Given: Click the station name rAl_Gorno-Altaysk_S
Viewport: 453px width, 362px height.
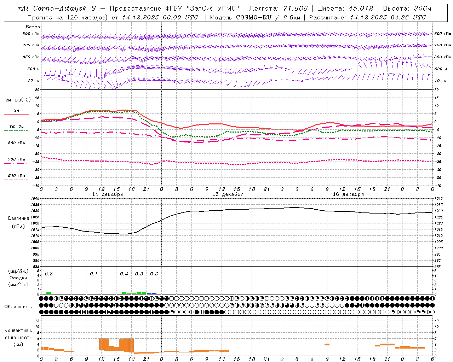Looking at the screenshot, I should (x=57, y=8).
